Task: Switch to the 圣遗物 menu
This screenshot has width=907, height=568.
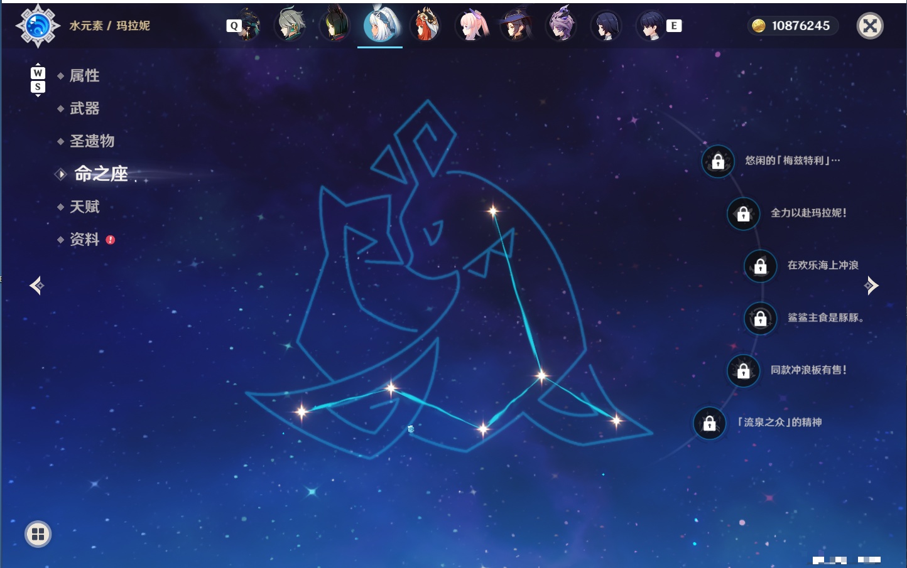Action: click(x=92, y=141)
